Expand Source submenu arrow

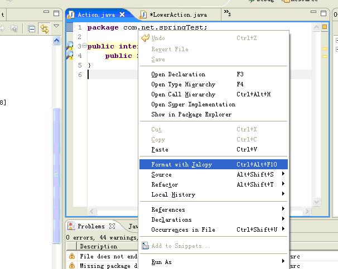(283, 174)
